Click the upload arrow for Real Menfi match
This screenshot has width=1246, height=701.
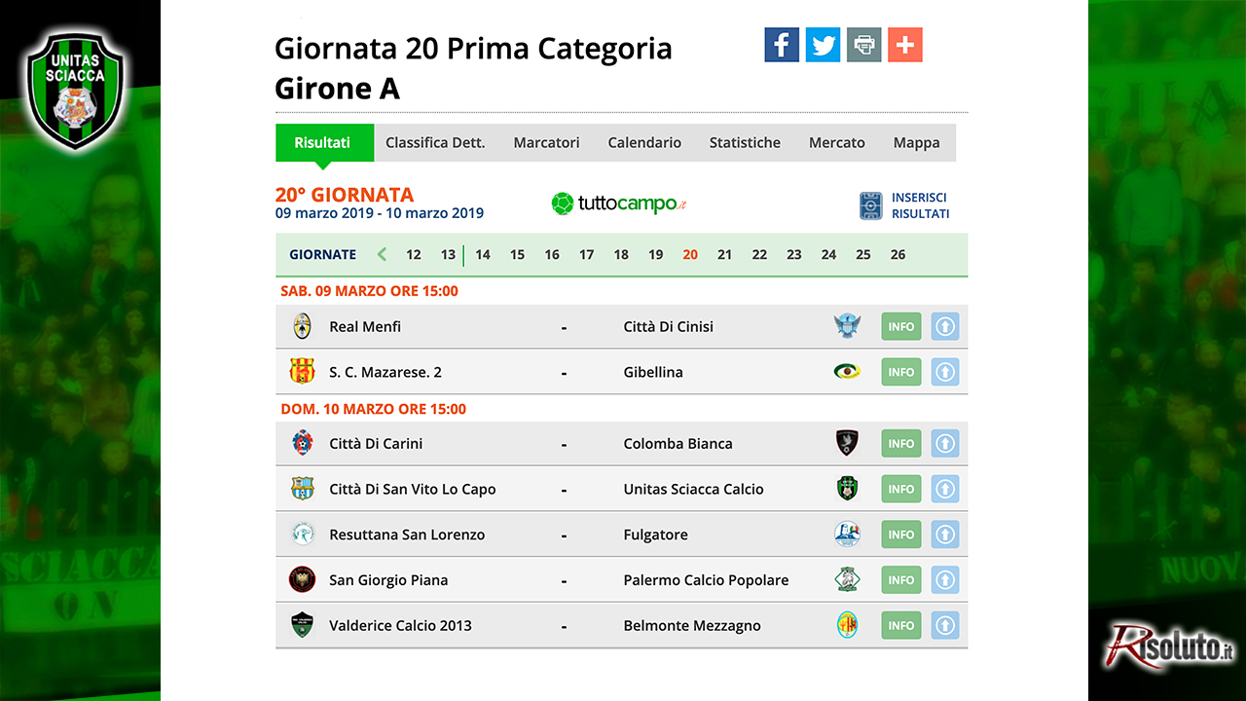point(944,327)
